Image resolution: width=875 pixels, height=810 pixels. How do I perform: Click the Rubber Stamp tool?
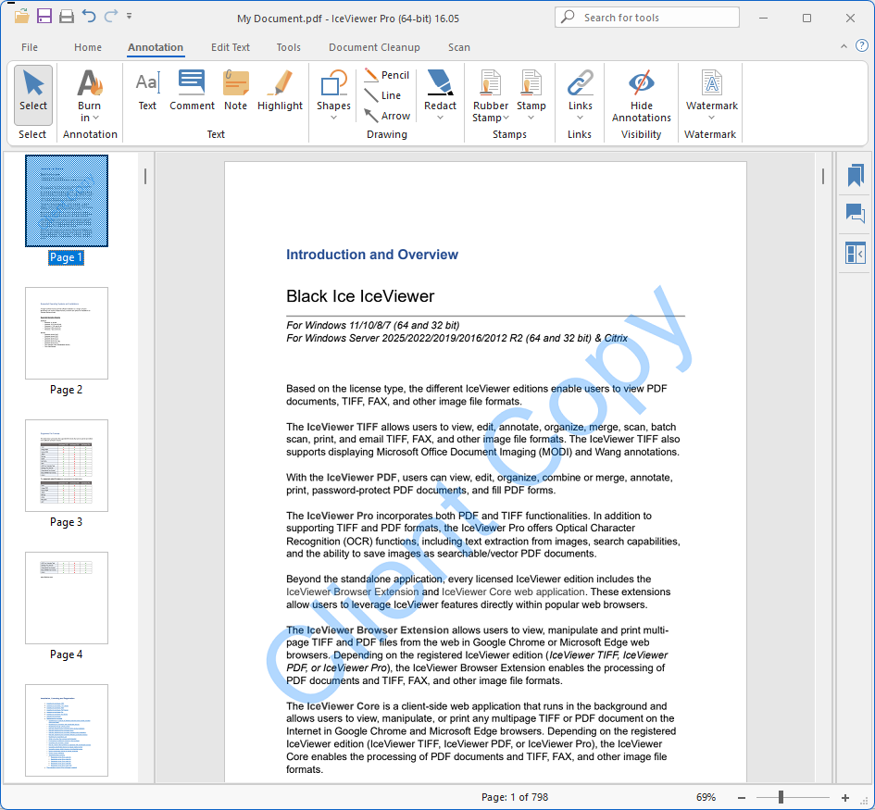click(491, 89)
